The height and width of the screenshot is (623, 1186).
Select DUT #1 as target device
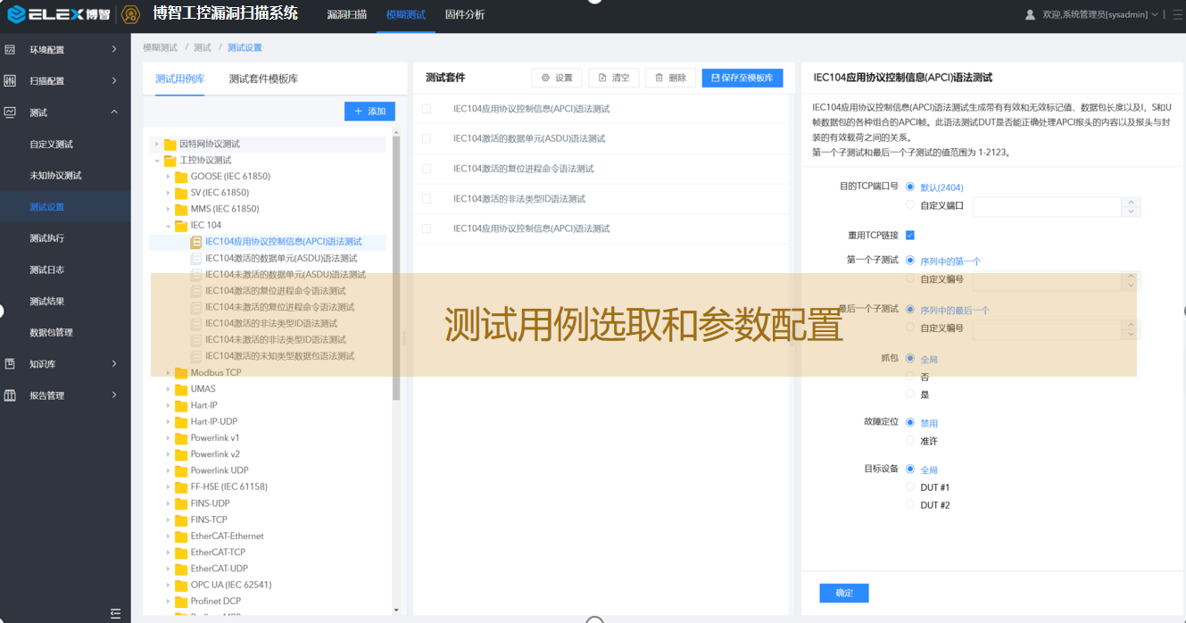pos(910,487)
